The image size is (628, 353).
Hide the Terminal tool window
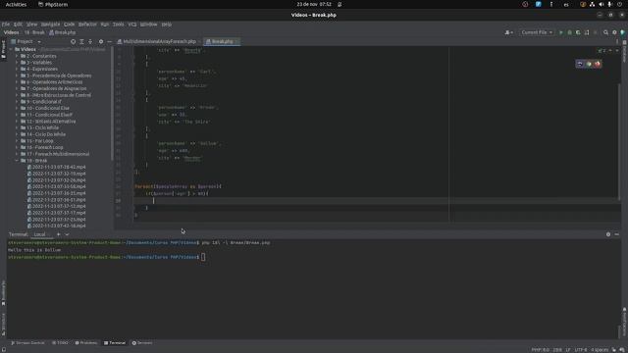tap(617, 234)
